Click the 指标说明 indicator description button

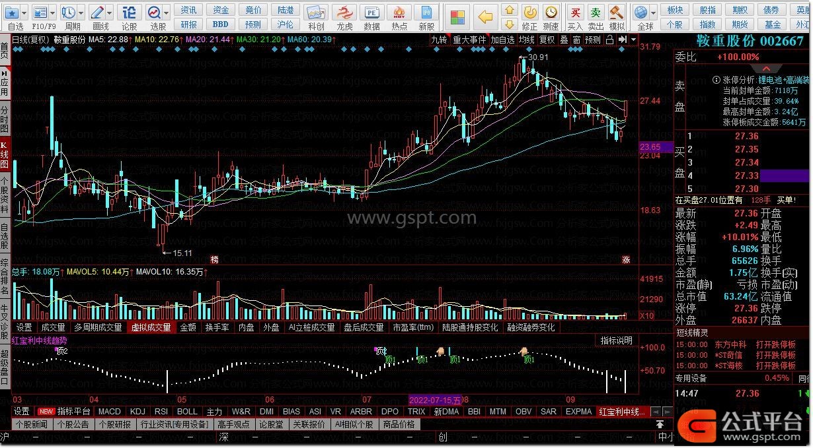(x=616, y=340)
